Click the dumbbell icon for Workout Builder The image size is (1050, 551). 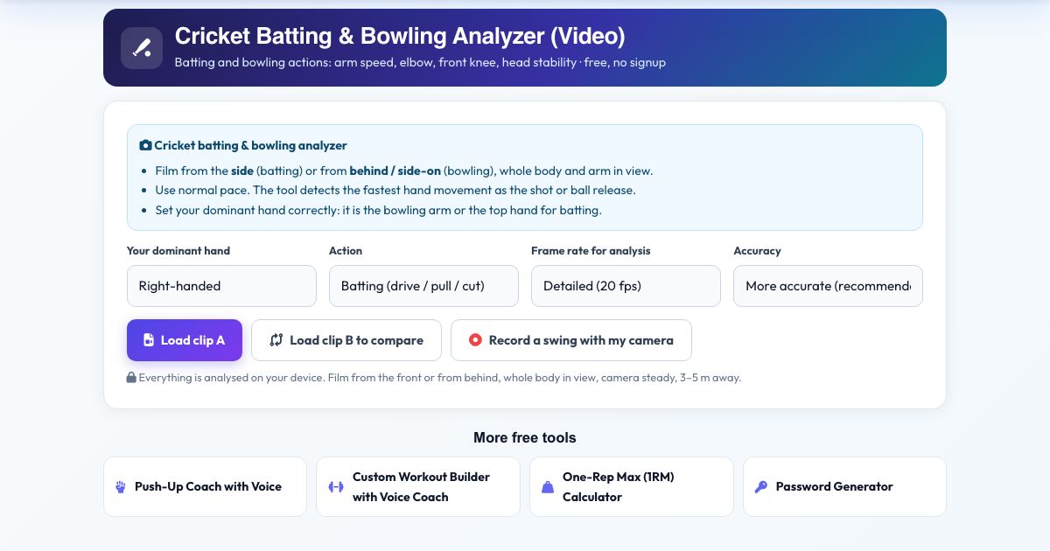point(336,487)
